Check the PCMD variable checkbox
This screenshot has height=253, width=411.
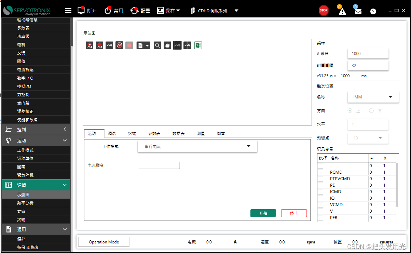point(321,172)
